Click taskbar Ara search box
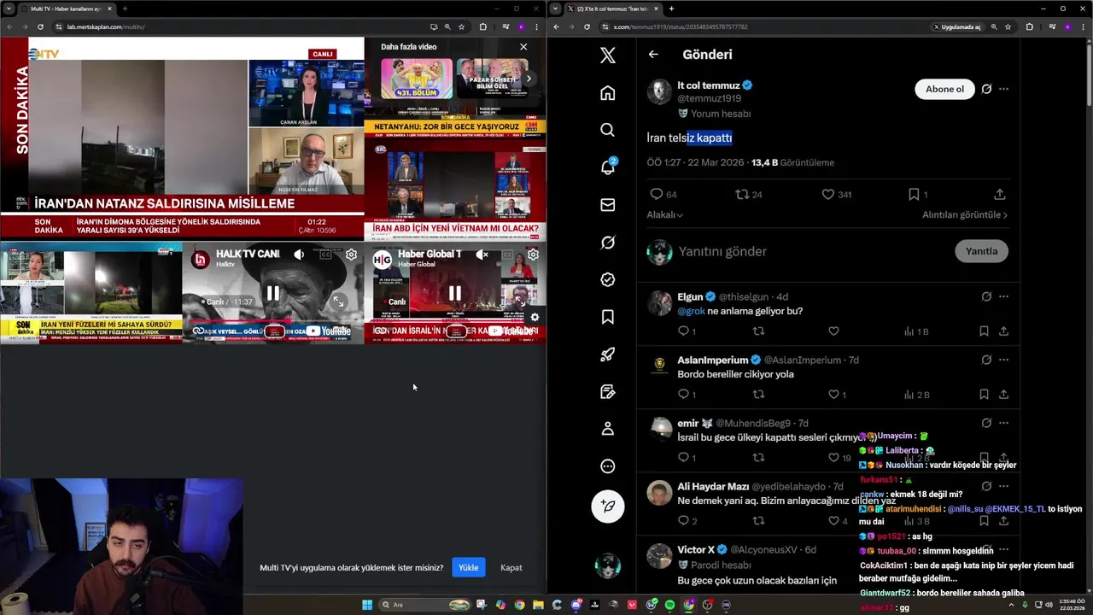 point(425,605)
